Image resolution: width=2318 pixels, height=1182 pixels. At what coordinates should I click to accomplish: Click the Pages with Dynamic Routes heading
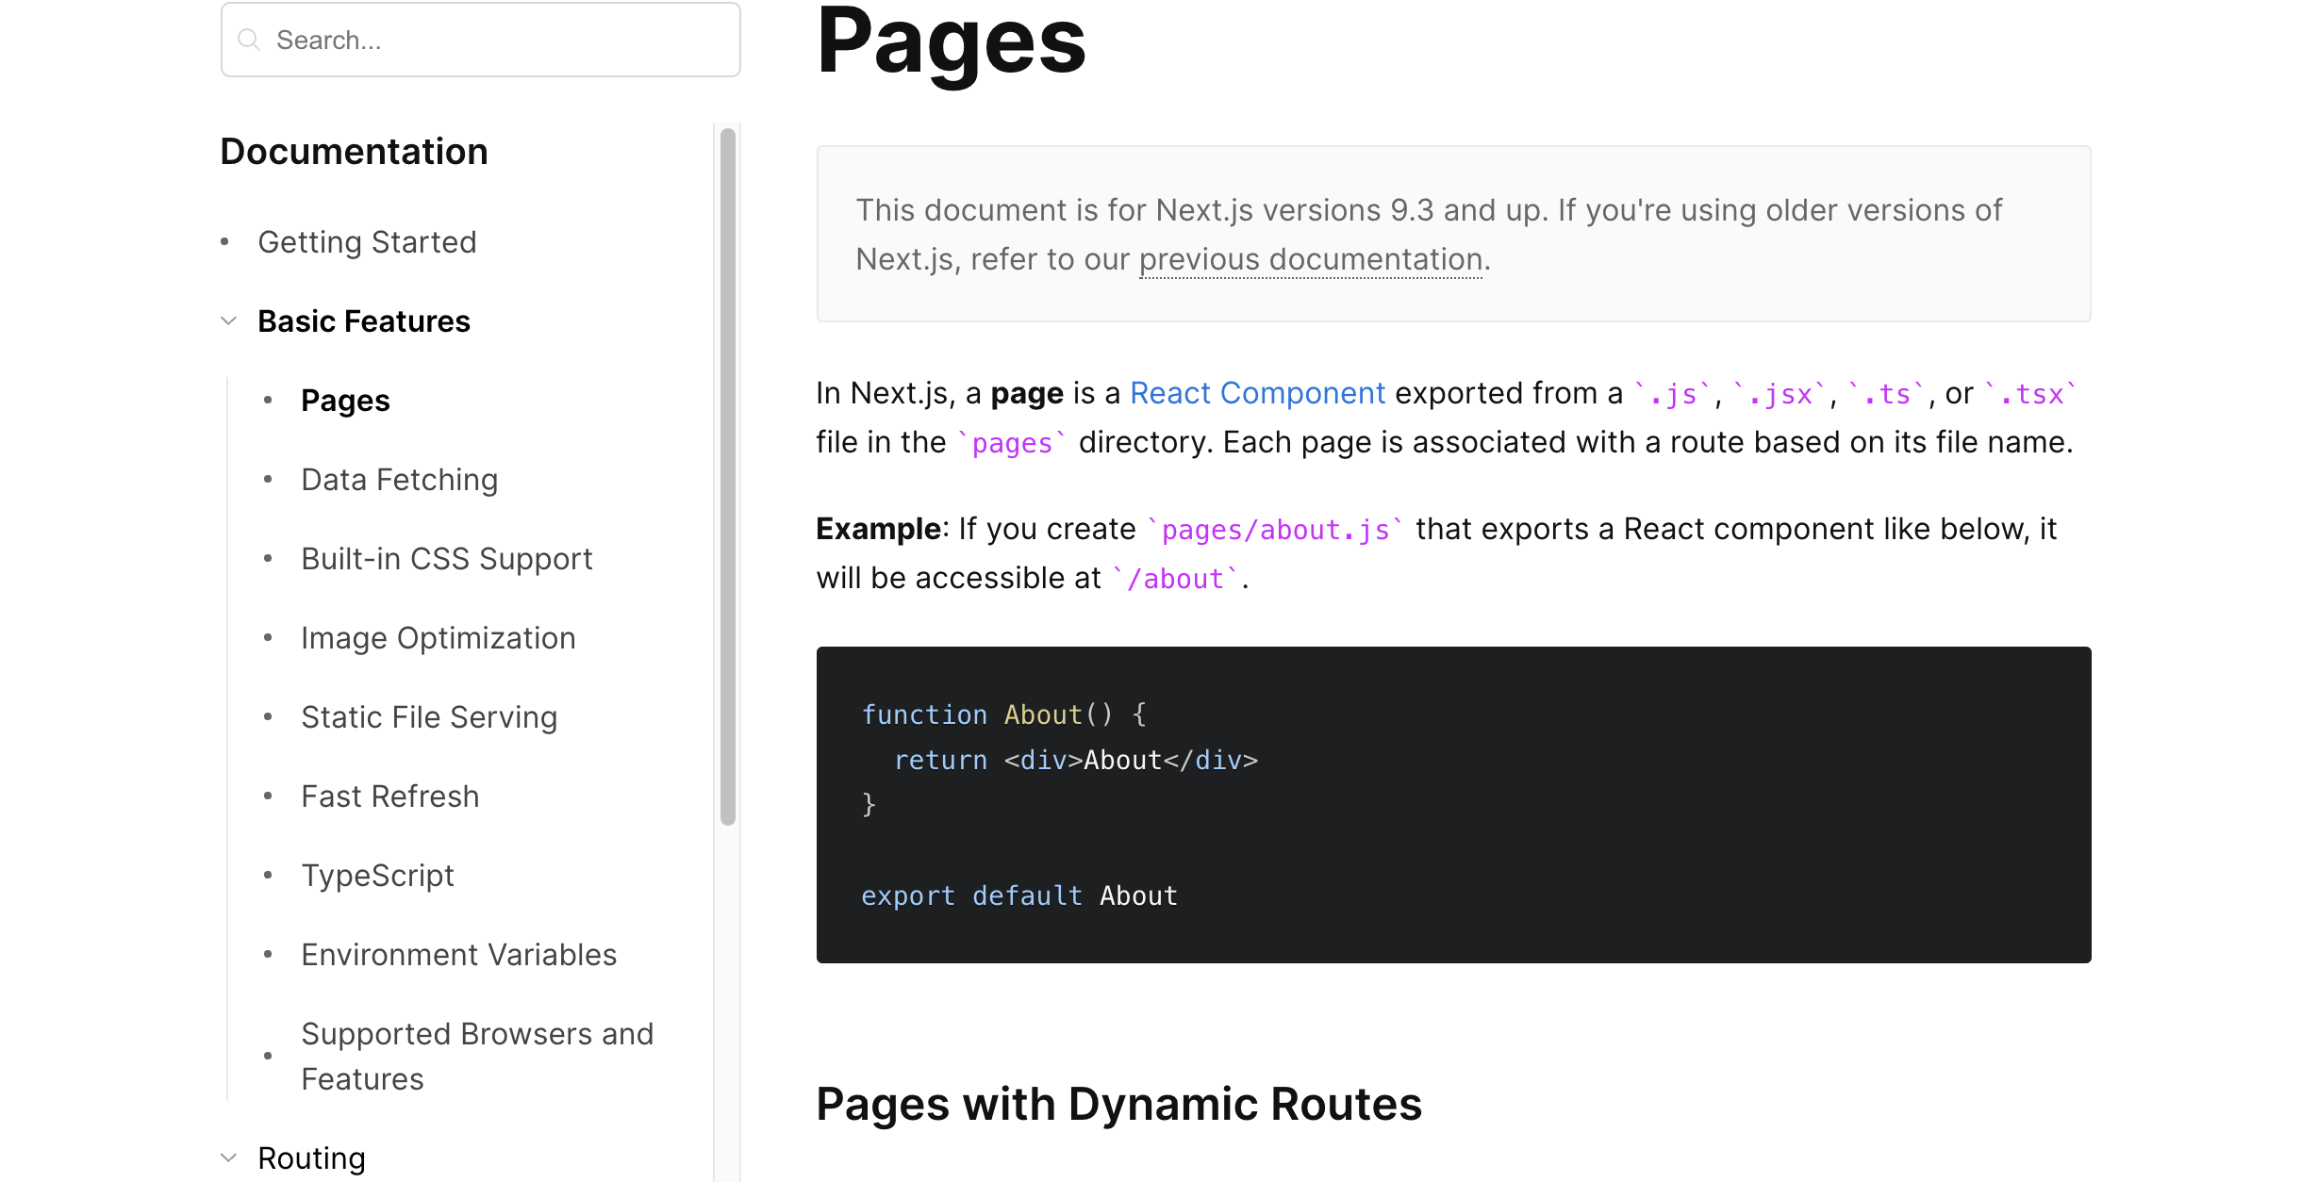pyautogui.click(x=1118, y=1104)
